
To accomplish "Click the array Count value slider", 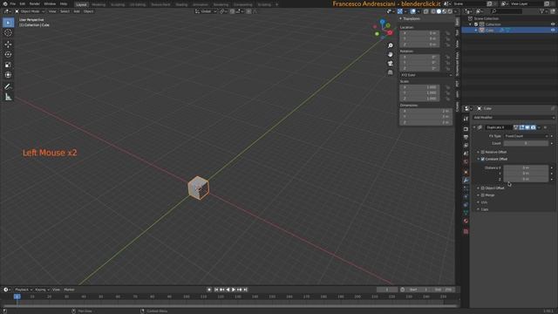I will click(x=526, y=143).
